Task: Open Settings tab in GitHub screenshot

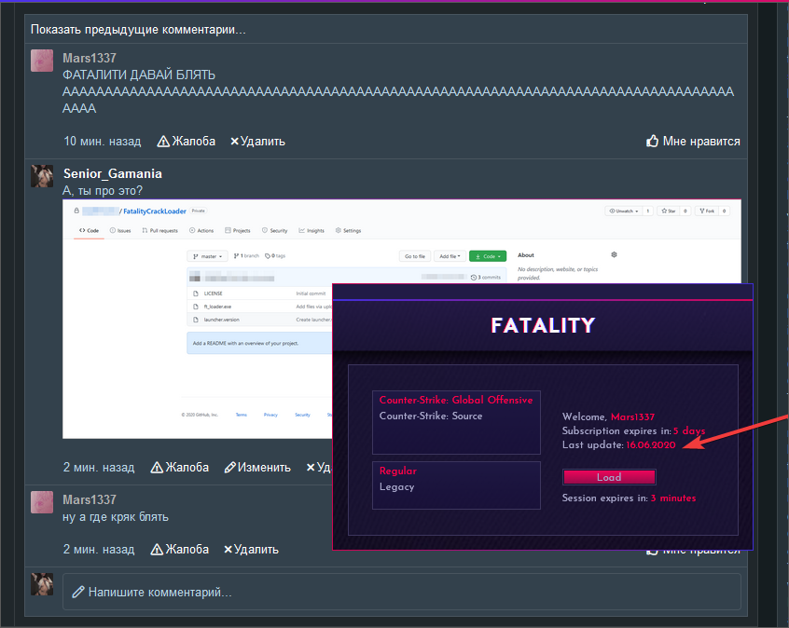Action: click(348, 230)
